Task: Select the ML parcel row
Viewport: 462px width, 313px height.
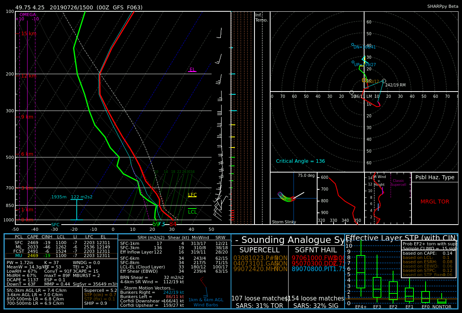Action: [x=61, y=247]
